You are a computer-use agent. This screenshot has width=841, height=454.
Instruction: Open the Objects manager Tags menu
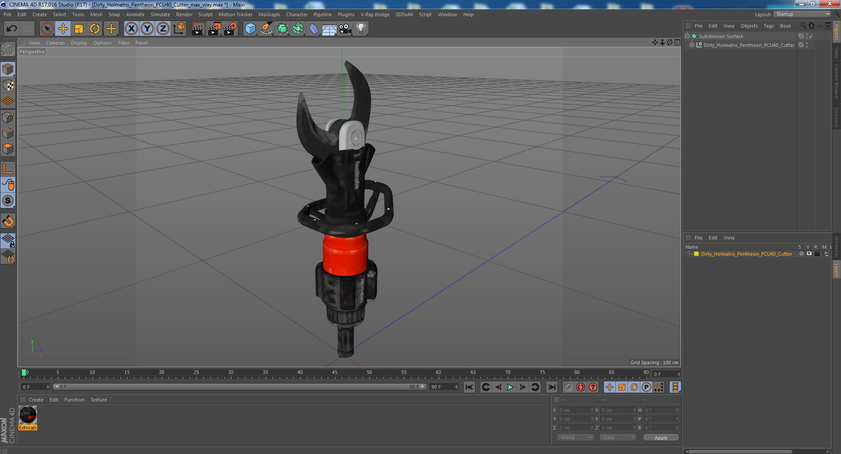768,26
